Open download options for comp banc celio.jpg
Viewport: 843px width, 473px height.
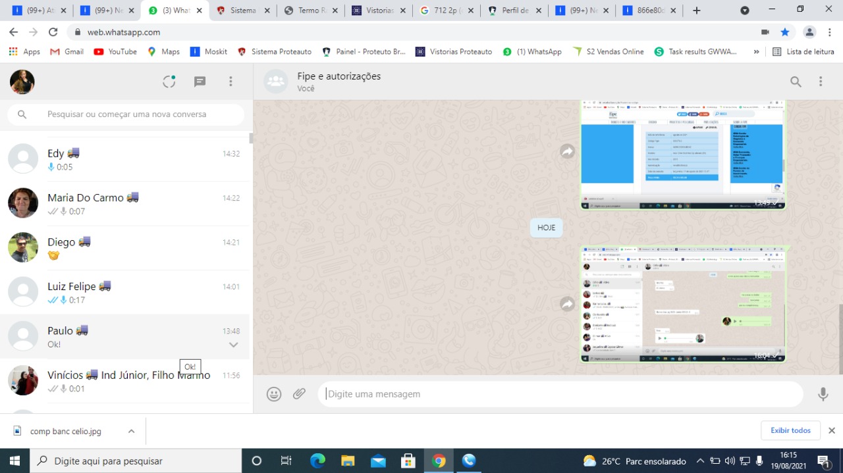pyautogui.click(x=131, y=432)
